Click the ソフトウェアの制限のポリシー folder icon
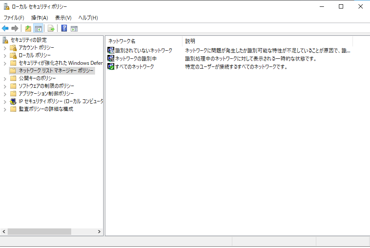The height and width of the screenshot is (248, 370). pos(13,86)
